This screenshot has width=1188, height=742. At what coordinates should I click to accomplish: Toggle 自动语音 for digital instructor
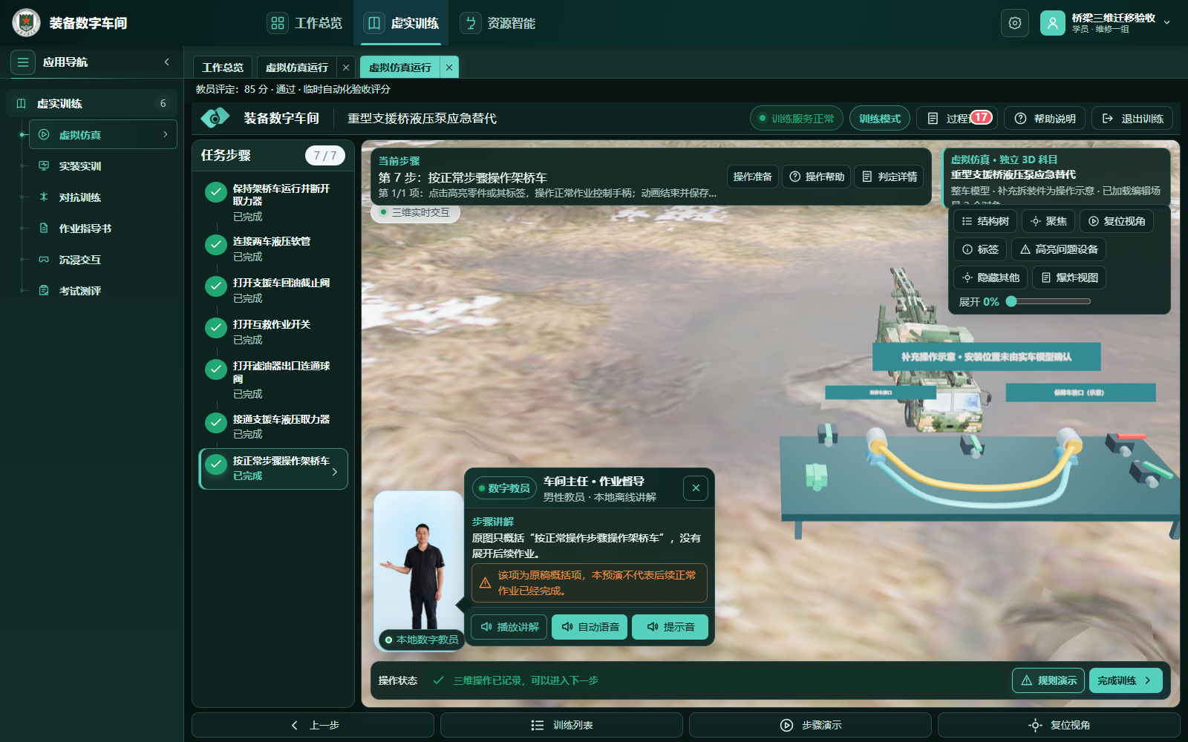[x=590, y=627]
